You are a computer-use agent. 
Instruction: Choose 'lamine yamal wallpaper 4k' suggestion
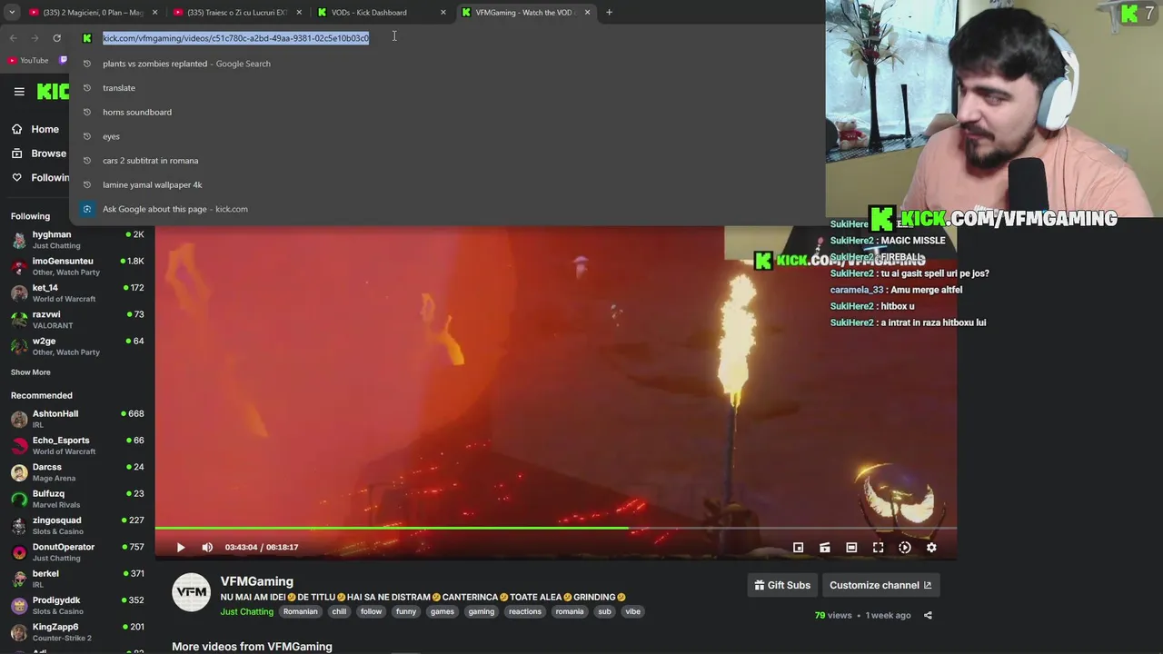coord(447,185)
